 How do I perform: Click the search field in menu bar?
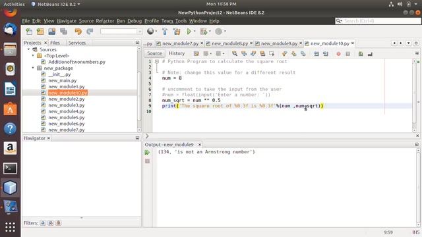(x=378, y=21)
